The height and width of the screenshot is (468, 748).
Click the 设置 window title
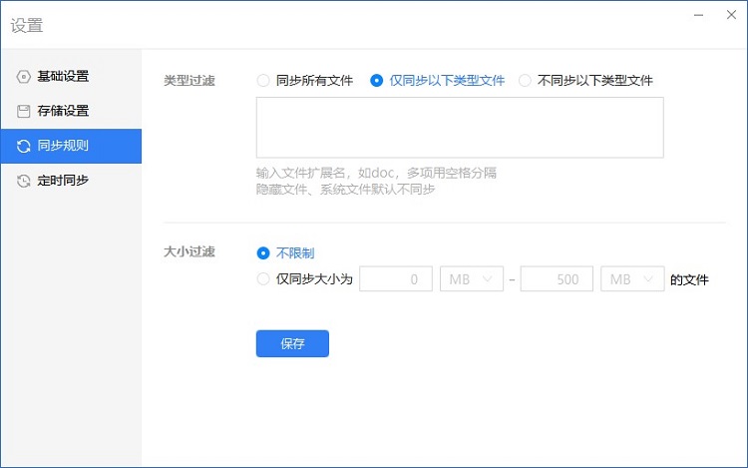(27, 25)
